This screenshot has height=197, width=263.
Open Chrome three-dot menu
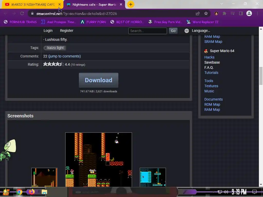pyautogui.click(x=257, y=14)
